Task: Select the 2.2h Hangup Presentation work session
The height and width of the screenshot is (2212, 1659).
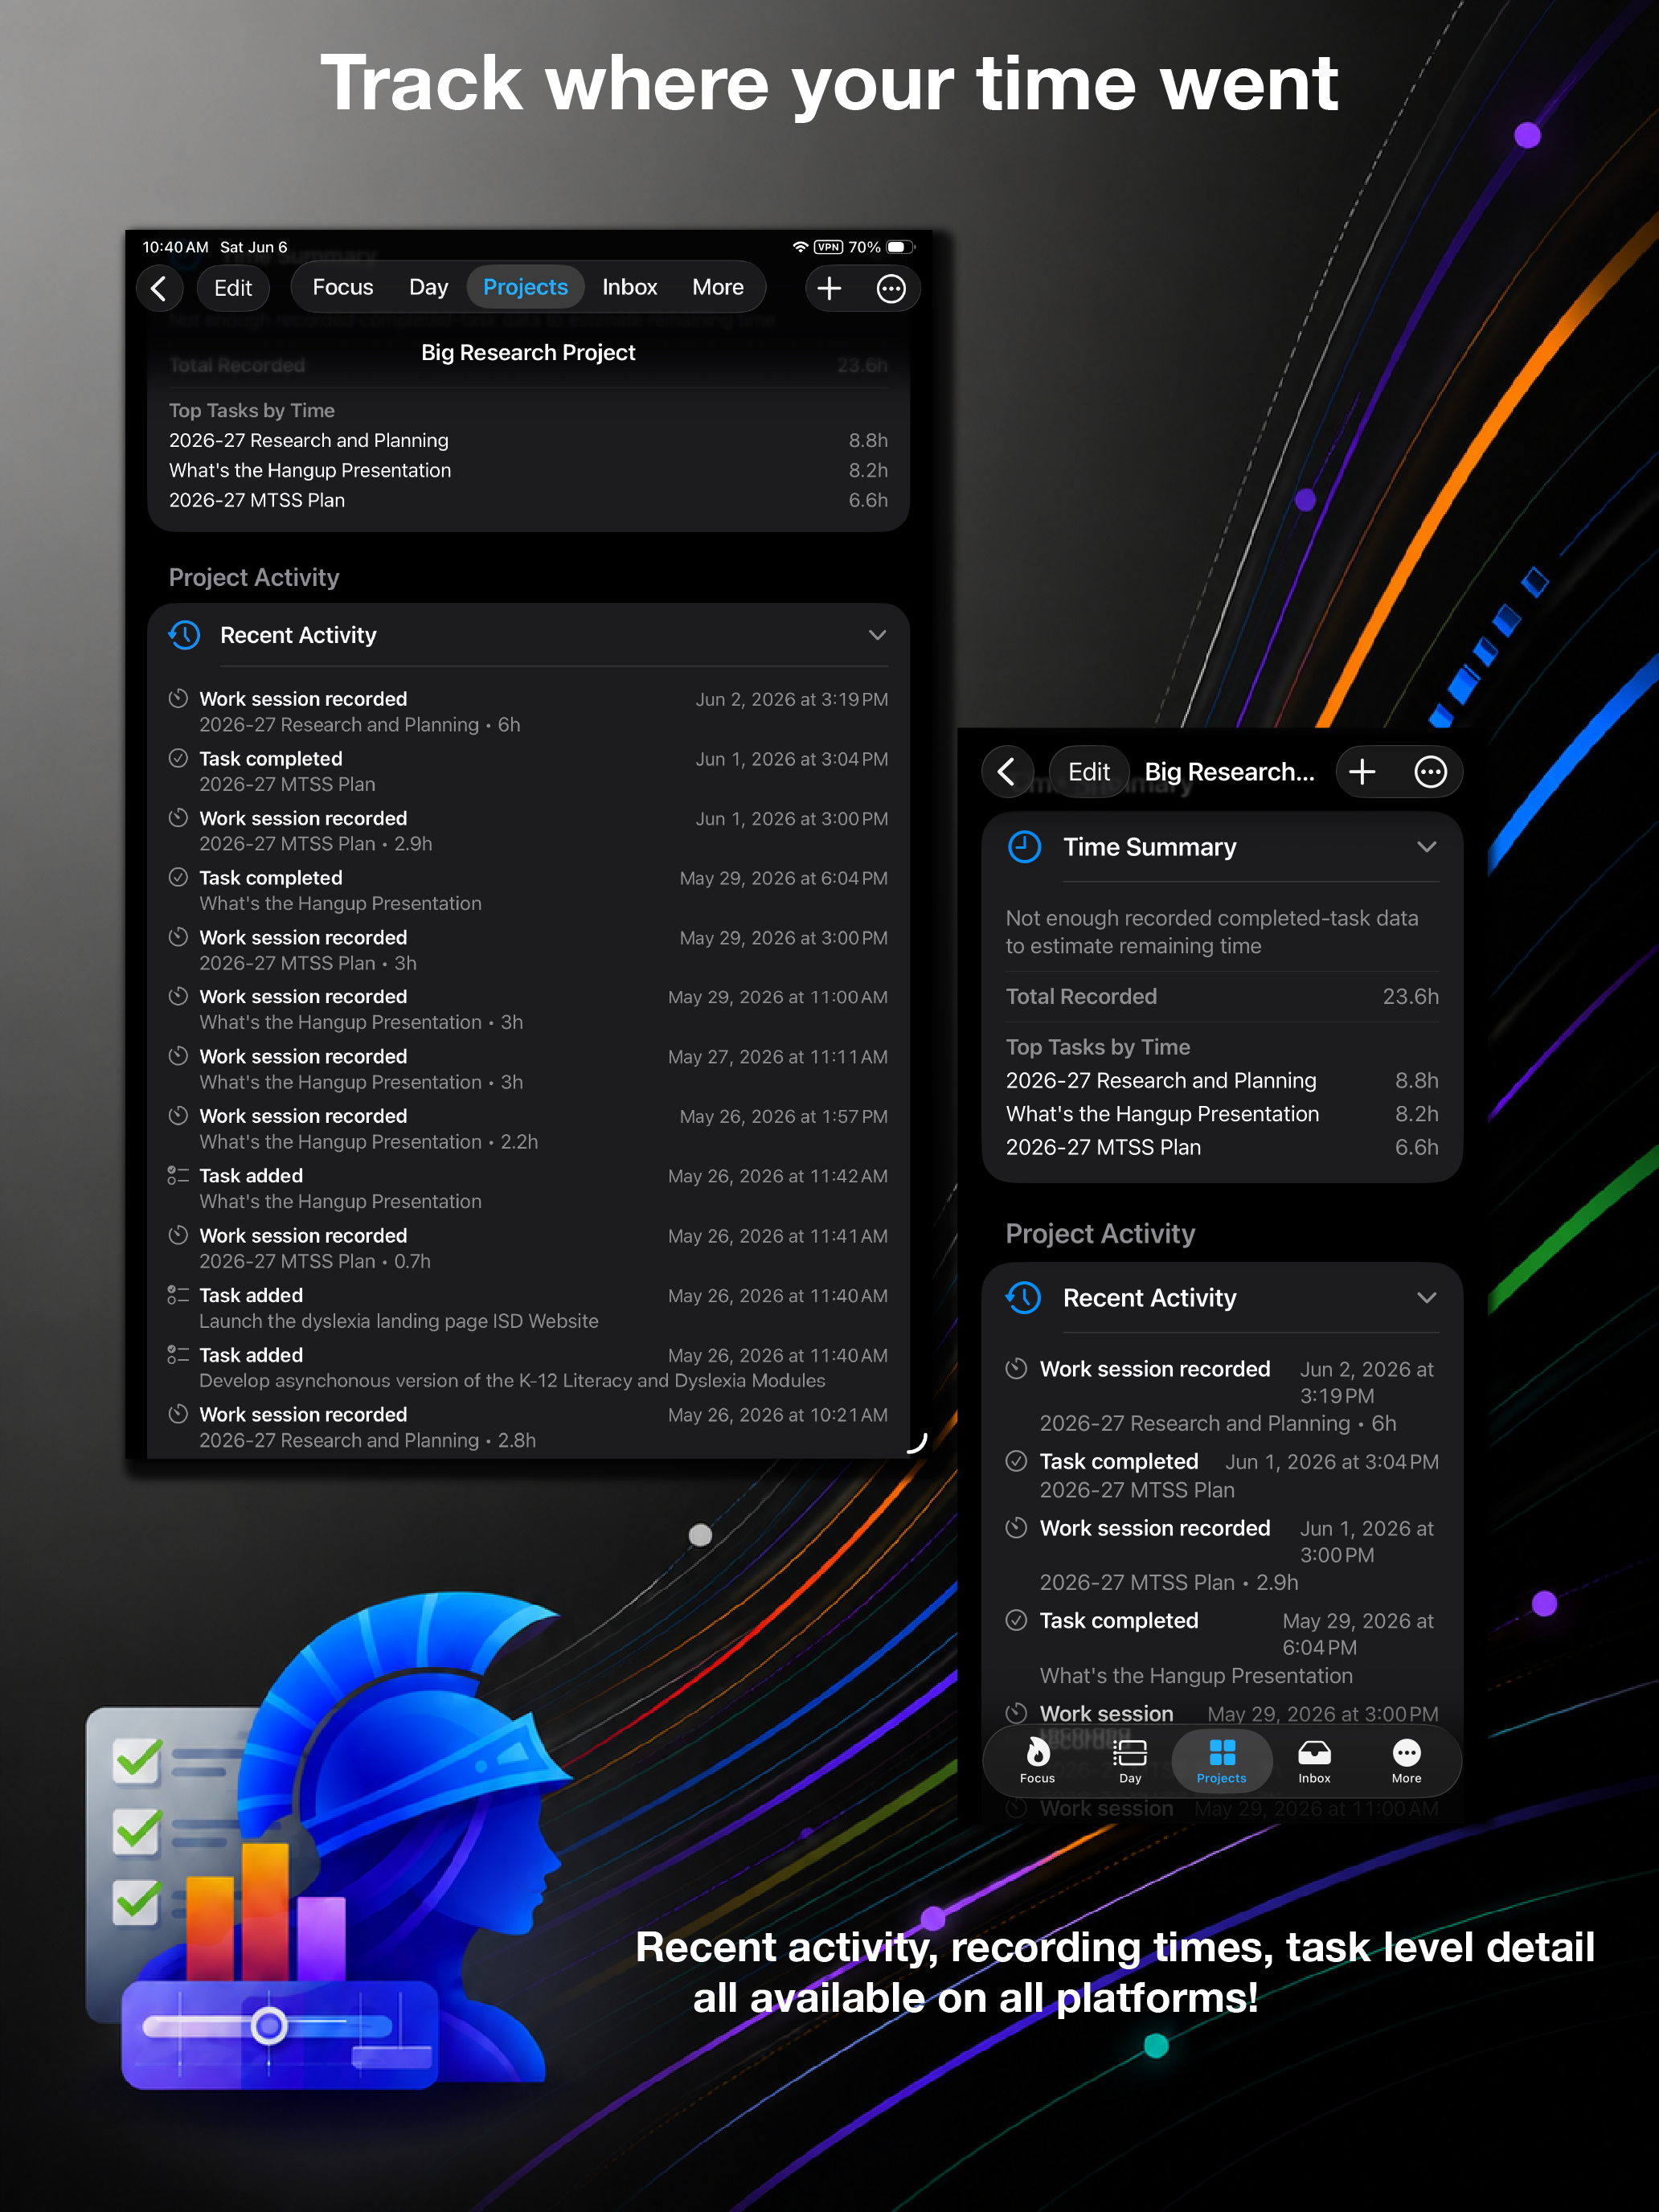Action: click(x=528, y=1128)
